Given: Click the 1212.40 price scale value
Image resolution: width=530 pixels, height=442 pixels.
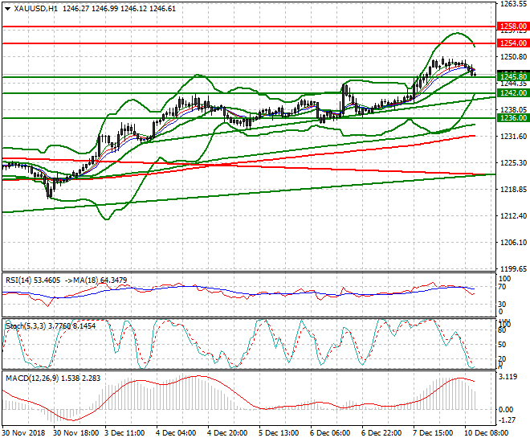Looking at the screenshot, I should click(513, 215).
